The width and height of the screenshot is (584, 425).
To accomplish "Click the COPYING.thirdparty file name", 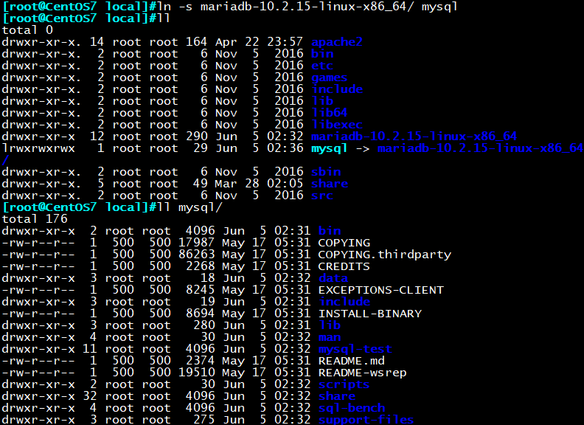I will pyautogui.click(x=385, y=255).
